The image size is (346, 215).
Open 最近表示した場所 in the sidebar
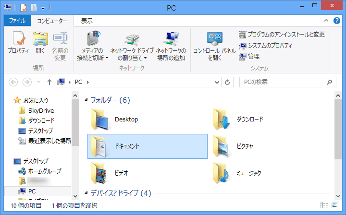coord(45,141)
